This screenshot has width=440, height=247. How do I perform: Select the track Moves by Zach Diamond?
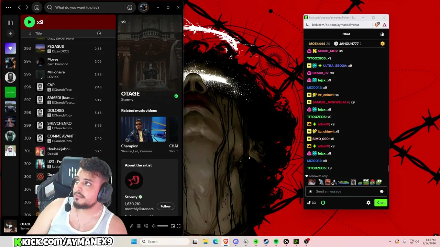[x=68, y=61]
